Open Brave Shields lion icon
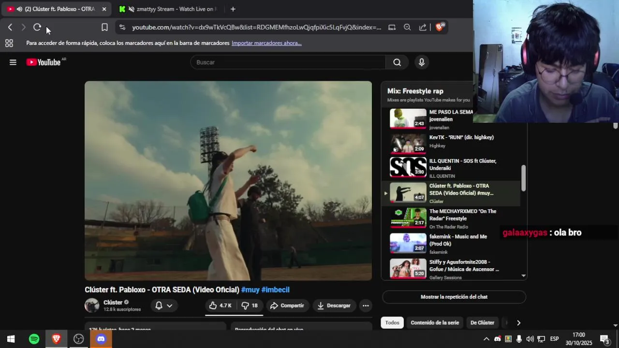This screenshot has height=348, width=619. click(x=439, y=27)
